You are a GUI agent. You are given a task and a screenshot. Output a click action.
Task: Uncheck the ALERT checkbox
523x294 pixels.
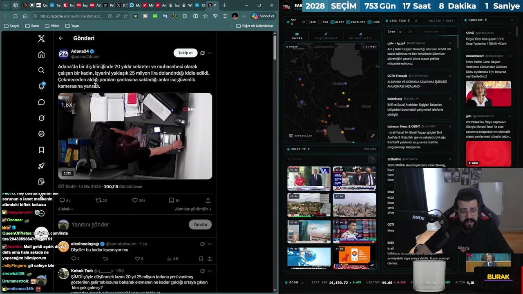point(333,22)
